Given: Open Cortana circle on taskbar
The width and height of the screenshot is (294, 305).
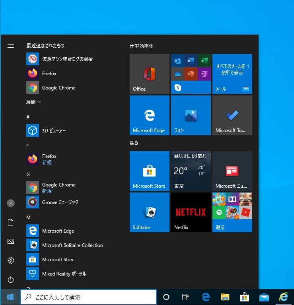Looking at the screenshot, I should [166, 297].
